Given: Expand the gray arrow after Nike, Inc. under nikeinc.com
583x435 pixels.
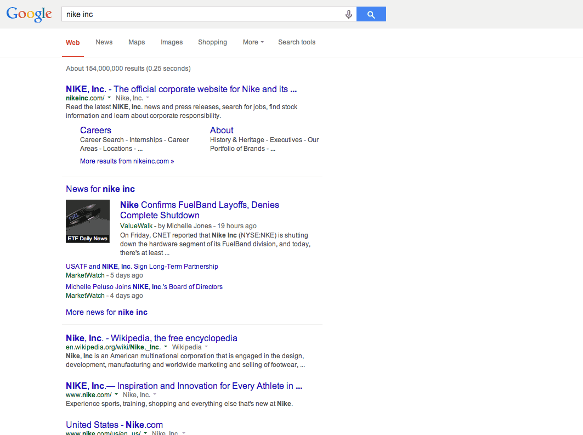Looking at the screenshot, I should (x=148, y=98).
